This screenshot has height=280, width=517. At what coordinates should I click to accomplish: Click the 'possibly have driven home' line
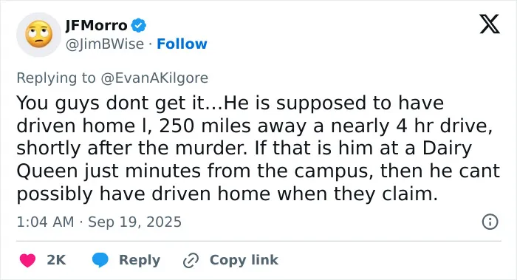tap(145, 194)
